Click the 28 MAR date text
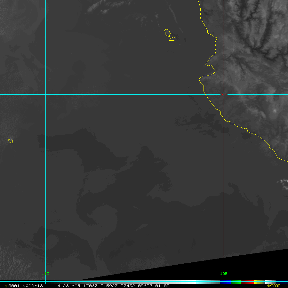The image size is (288, 288). 69,286
